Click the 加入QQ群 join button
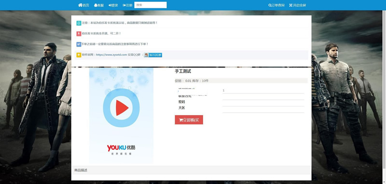The image size is (386, 184). [153, 55]
